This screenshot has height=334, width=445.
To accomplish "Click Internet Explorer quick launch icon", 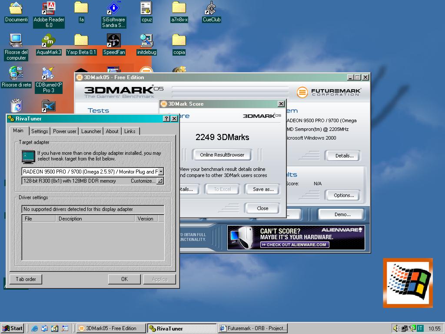I will click(35, 328).
